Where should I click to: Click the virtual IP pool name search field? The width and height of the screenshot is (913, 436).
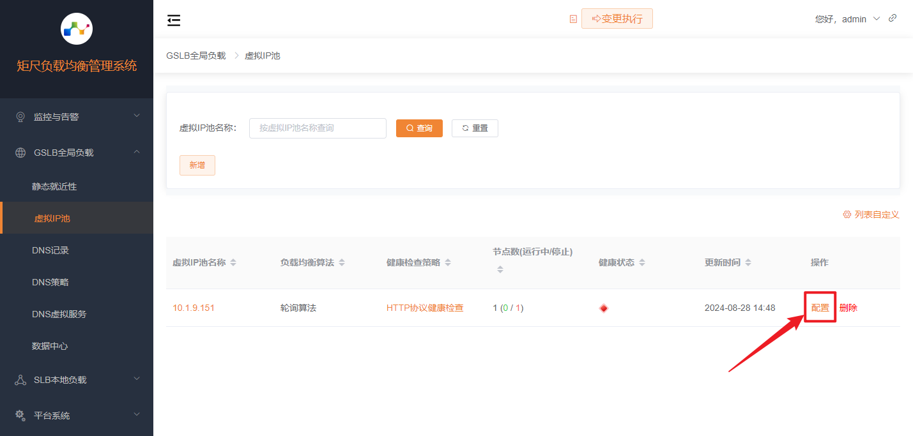click(318, 128)
